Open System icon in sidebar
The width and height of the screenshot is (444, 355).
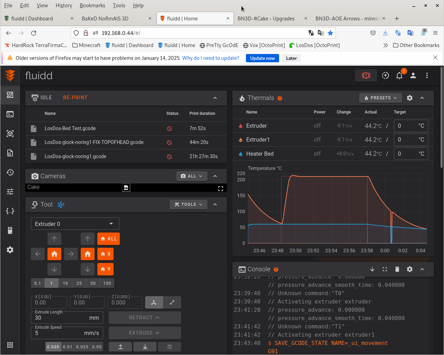tap(10, 230)
